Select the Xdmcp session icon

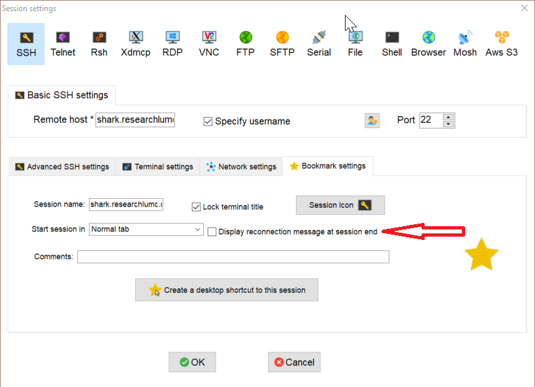[136, 44]
